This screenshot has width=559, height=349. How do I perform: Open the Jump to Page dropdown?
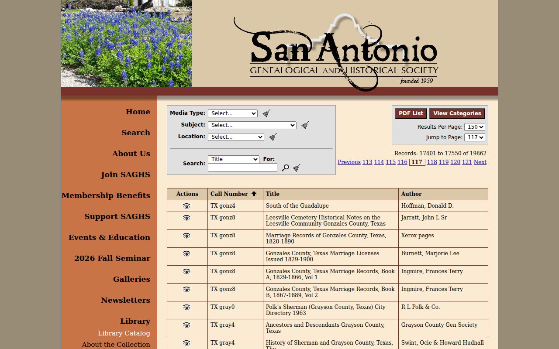[475, 137]
